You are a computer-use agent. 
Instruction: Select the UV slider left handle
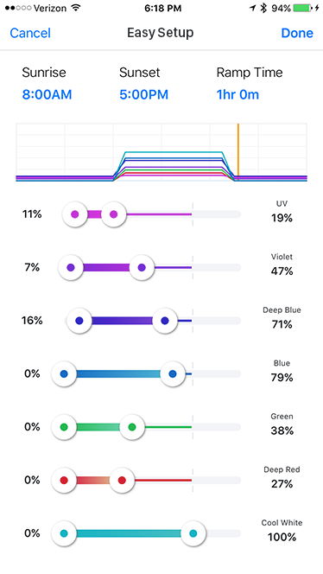click(x=75, y=214)
